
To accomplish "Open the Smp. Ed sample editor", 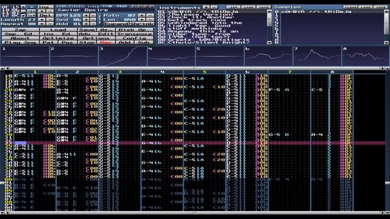I will pyautogui.click(x=20, y=34).
